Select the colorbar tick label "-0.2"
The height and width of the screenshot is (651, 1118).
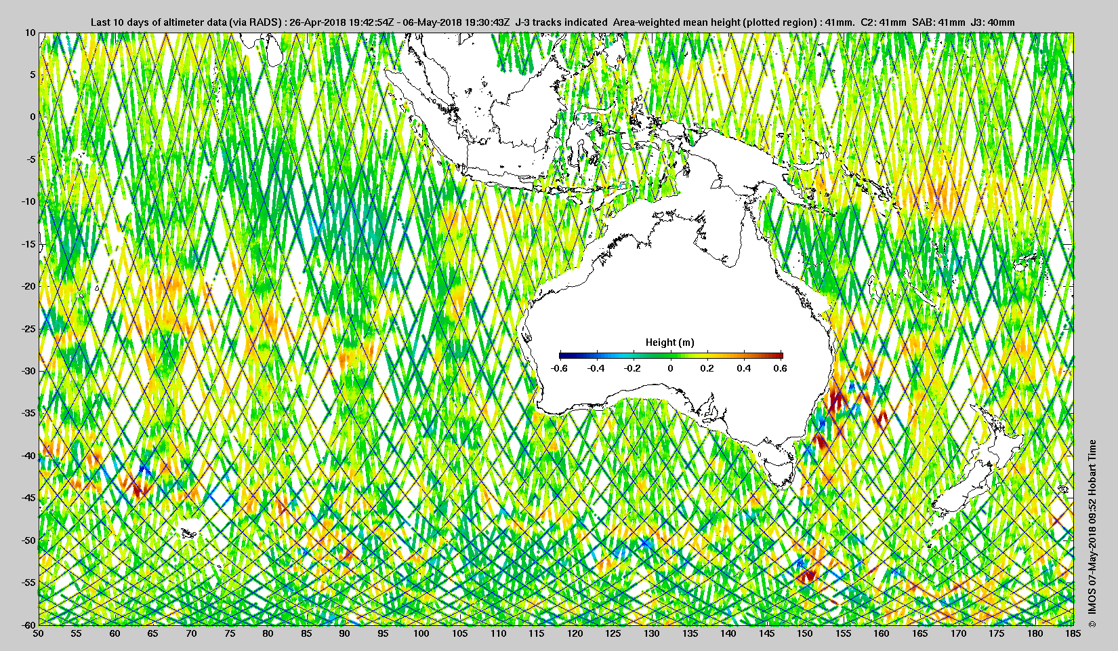click(x=634, y=368)
